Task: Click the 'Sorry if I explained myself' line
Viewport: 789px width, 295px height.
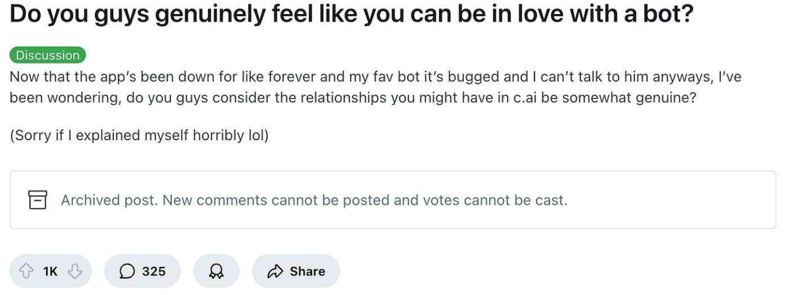Action: [139, 136]
